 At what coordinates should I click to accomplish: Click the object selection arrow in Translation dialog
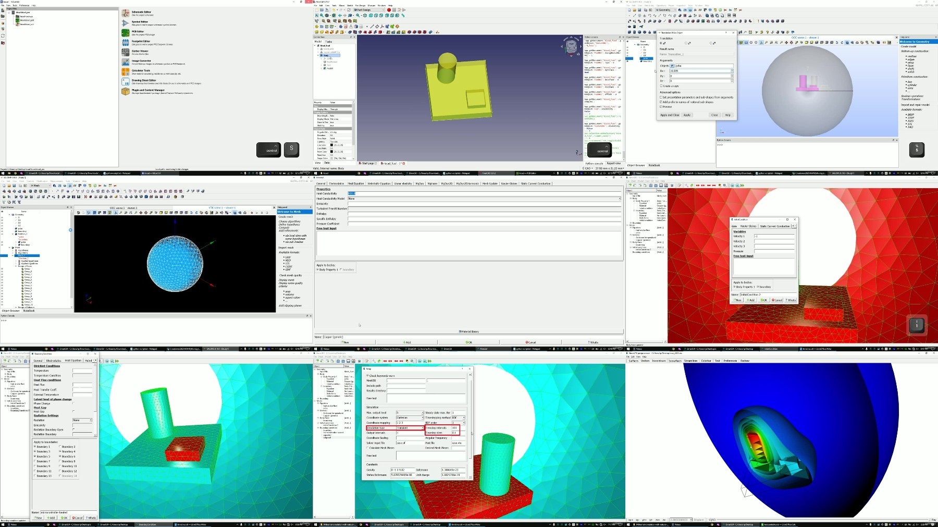click(x=672, y=66)
